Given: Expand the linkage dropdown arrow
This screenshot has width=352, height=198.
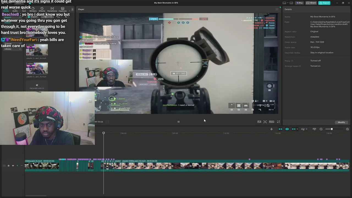Looking at the screenshot, I should click(297, 129).
